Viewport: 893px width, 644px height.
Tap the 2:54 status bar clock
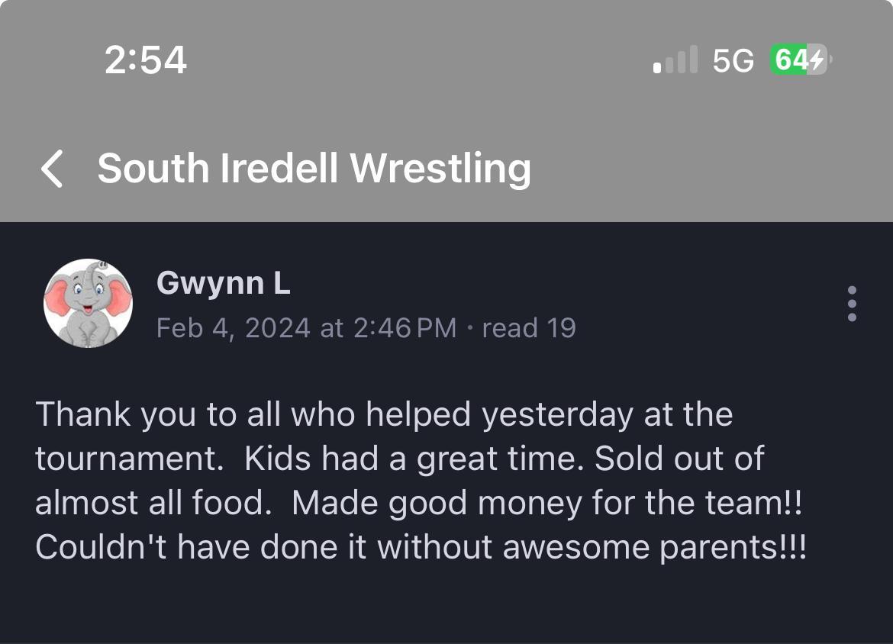coord(145,60)
